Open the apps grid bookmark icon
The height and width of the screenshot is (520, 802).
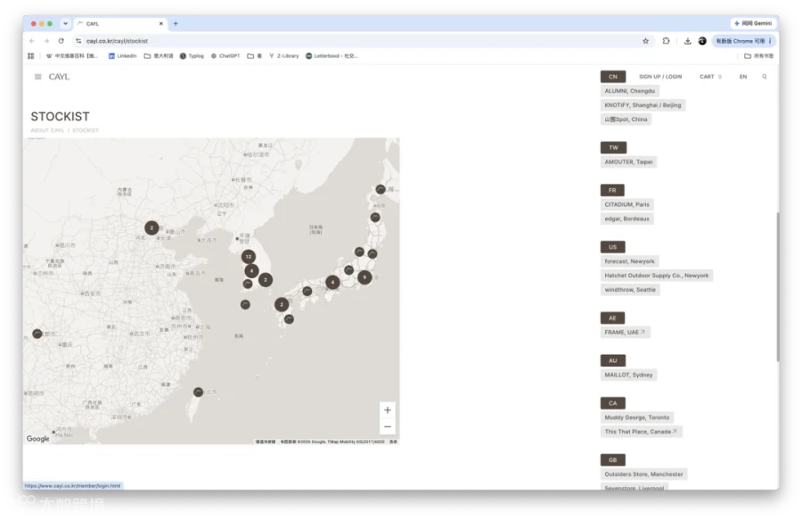point(30,56)
